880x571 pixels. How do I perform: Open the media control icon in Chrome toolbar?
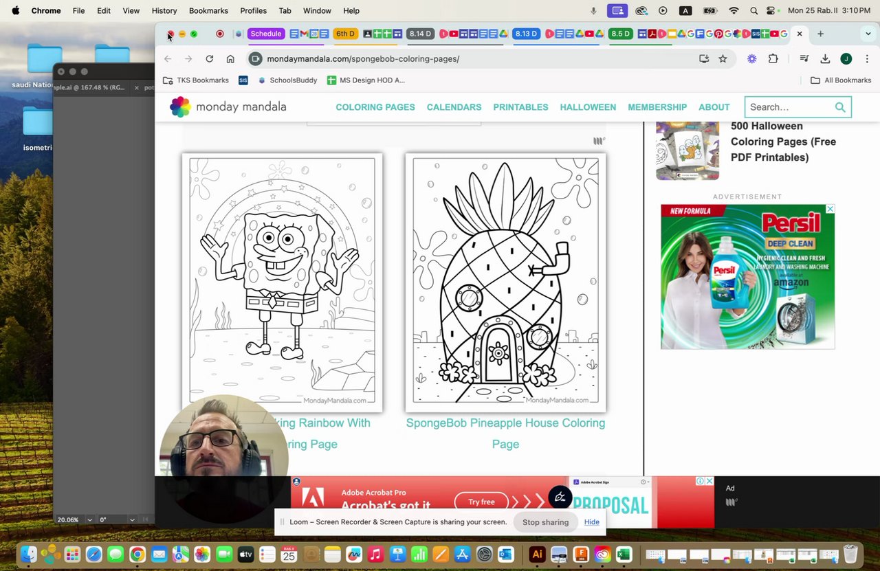pos(804,59)
